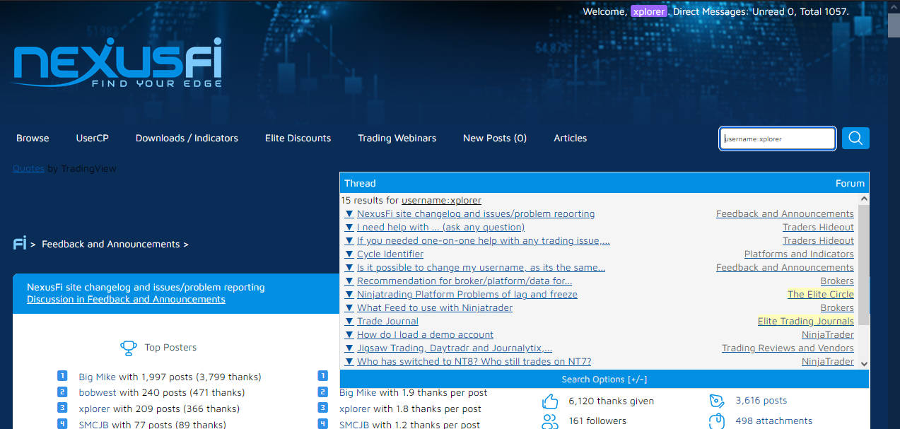Click arrow before 'If you needed one-on-one help'
The image size is (900, 429).
coord(349,241)
